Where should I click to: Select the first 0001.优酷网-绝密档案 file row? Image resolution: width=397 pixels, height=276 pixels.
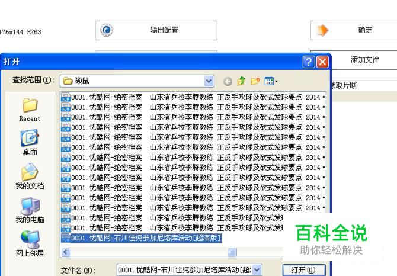click(x=193, y=97)
